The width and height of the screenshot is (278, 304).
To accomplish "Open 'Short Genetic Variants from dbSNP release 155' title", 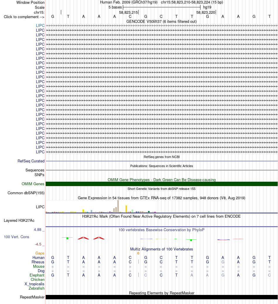I will tap(162, 189).
